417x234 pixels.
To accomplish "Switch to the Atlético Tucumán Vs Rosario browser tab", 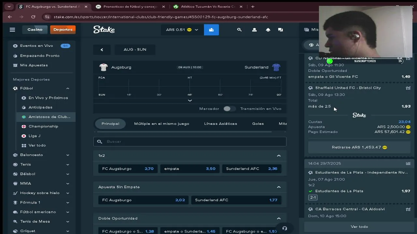I will pyautogui.click(x=208, y=6).
